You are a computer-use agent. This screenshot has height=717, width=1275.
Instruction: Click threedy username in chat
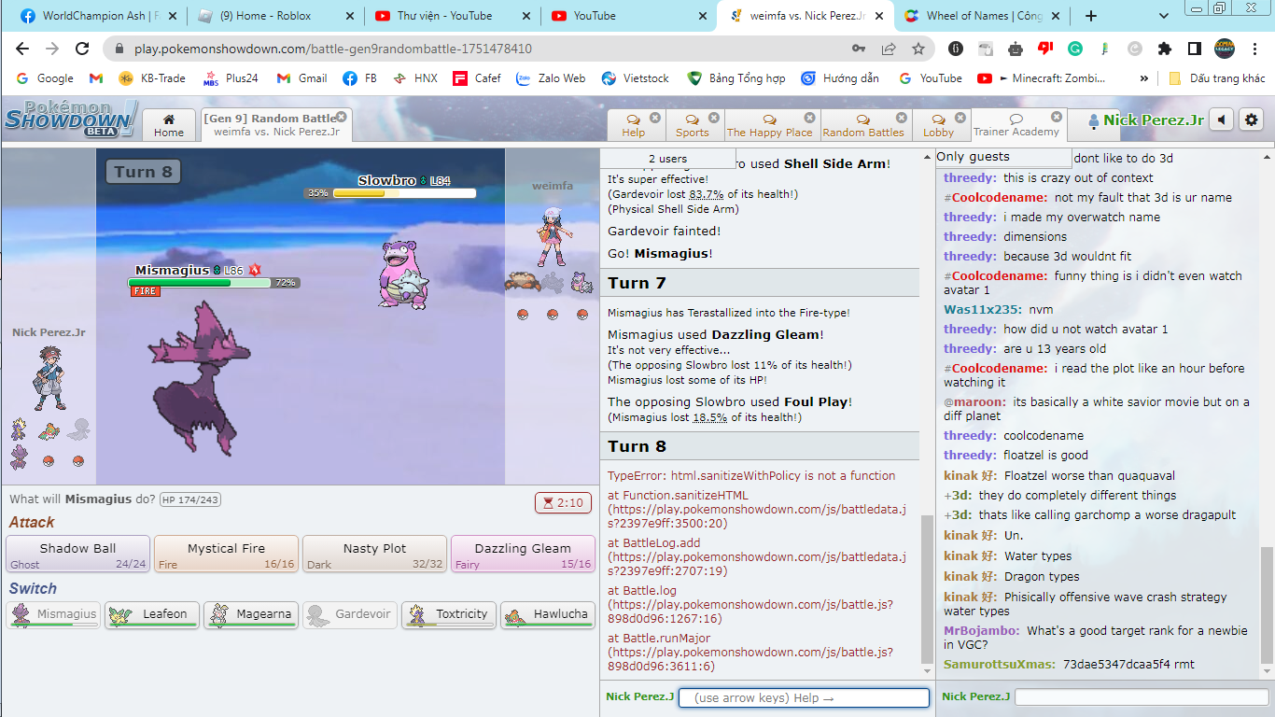(x=970, y=177)
